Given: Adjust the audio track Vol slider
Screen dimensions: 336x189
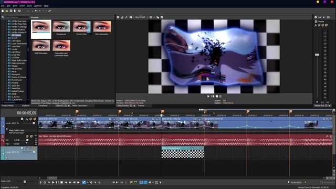Looking at the screenshot, I should point(27,140).
